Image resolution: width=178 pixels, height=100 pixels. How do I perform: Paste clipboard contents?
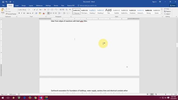tap(3, 11)
